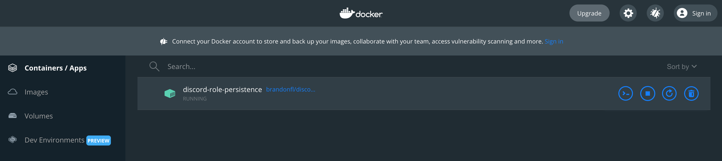The image size is (722, 161).
Task: Click the running container status icon
Action: [170, 93]
